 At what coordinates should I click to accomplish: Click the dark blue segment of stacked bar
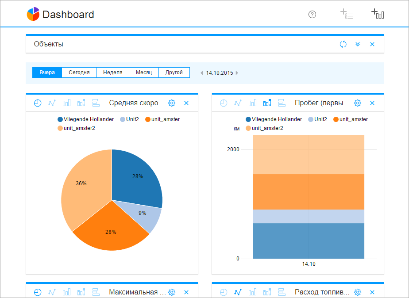309,241
